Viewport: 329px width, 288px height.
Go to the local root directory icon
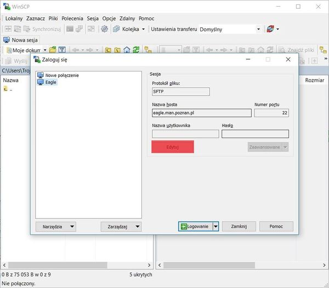pos(117,50)
